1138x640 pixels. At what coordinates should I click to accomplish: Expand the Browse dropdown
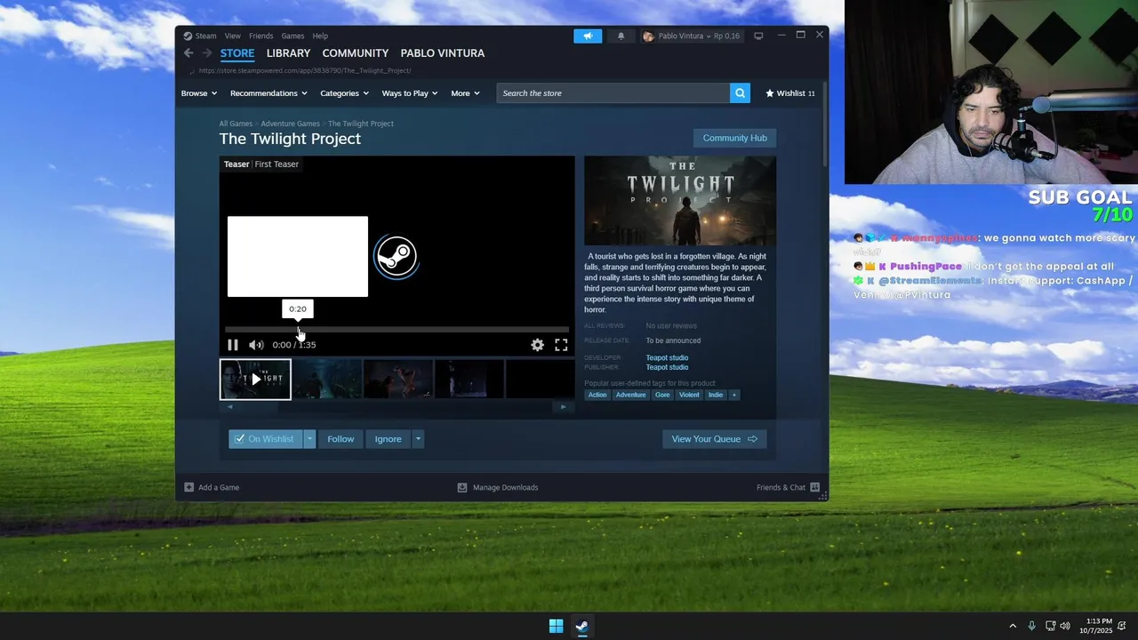coord(198,93)
